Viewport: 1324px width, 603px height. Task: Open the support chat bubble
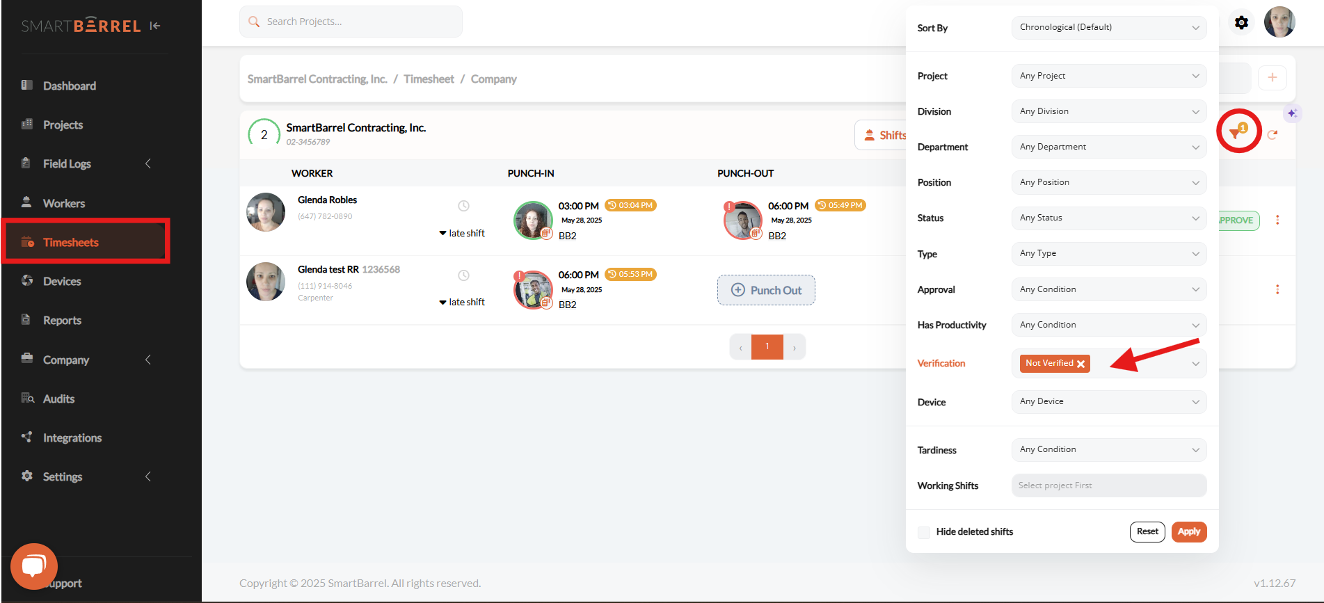click(x=33, y=566)
